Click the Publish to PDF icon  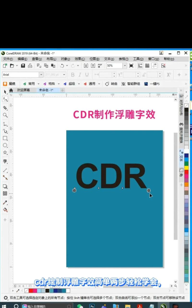click(100, 65)
